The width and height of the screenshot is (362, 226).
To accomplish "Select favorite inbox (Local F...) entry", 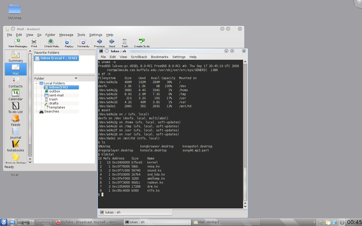I will tap(56, 58).
